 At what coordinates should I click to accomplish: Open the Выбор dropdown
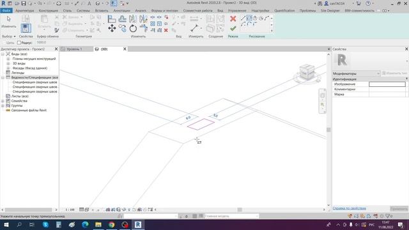[x=8, y=36]
